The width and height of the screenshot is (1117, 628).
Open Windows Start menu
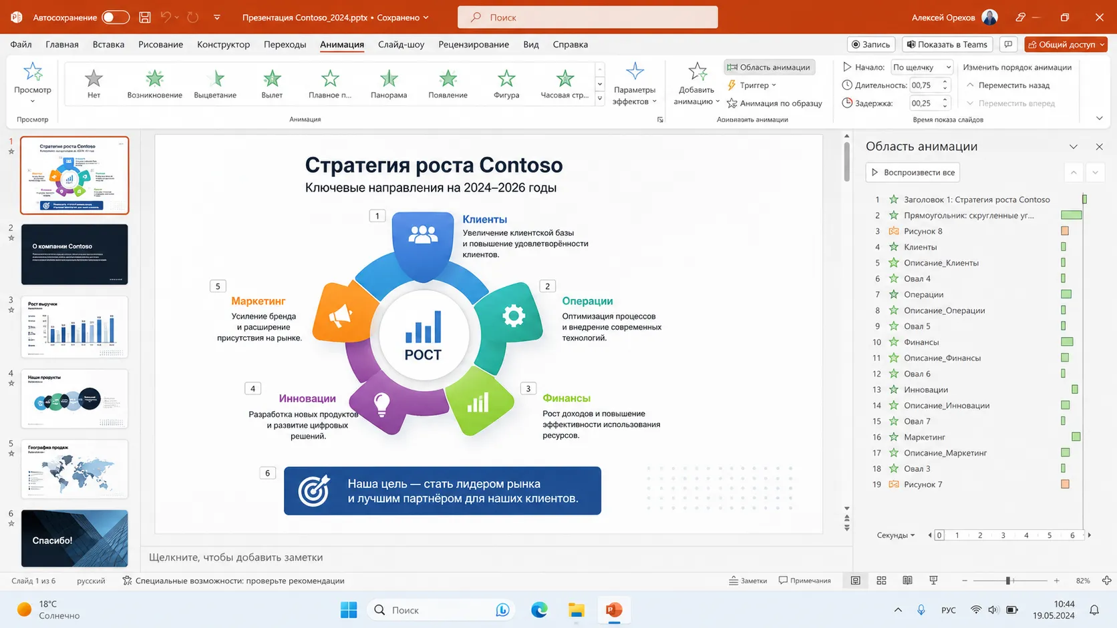pyautogui.click(x=349, y=610)
